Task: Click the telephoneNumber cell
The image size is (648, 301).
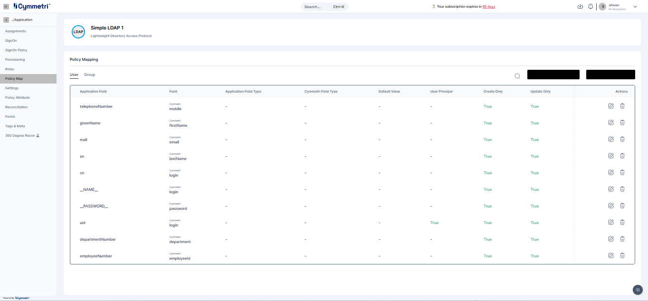Action: [96, 106]
